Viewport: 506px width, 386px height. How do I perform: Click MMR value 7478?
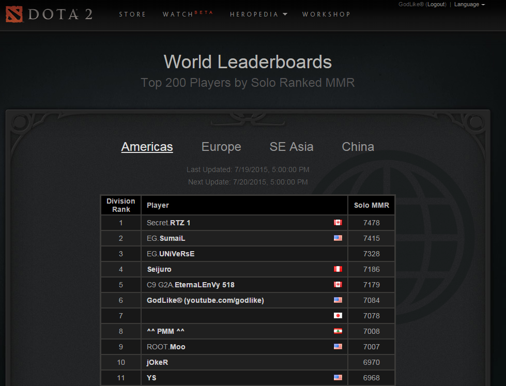click(x=372, y=223)
